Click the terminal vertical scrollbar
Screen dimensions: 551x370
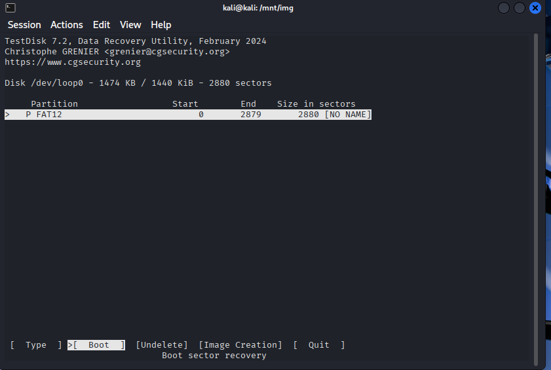[x=536, y=200]
